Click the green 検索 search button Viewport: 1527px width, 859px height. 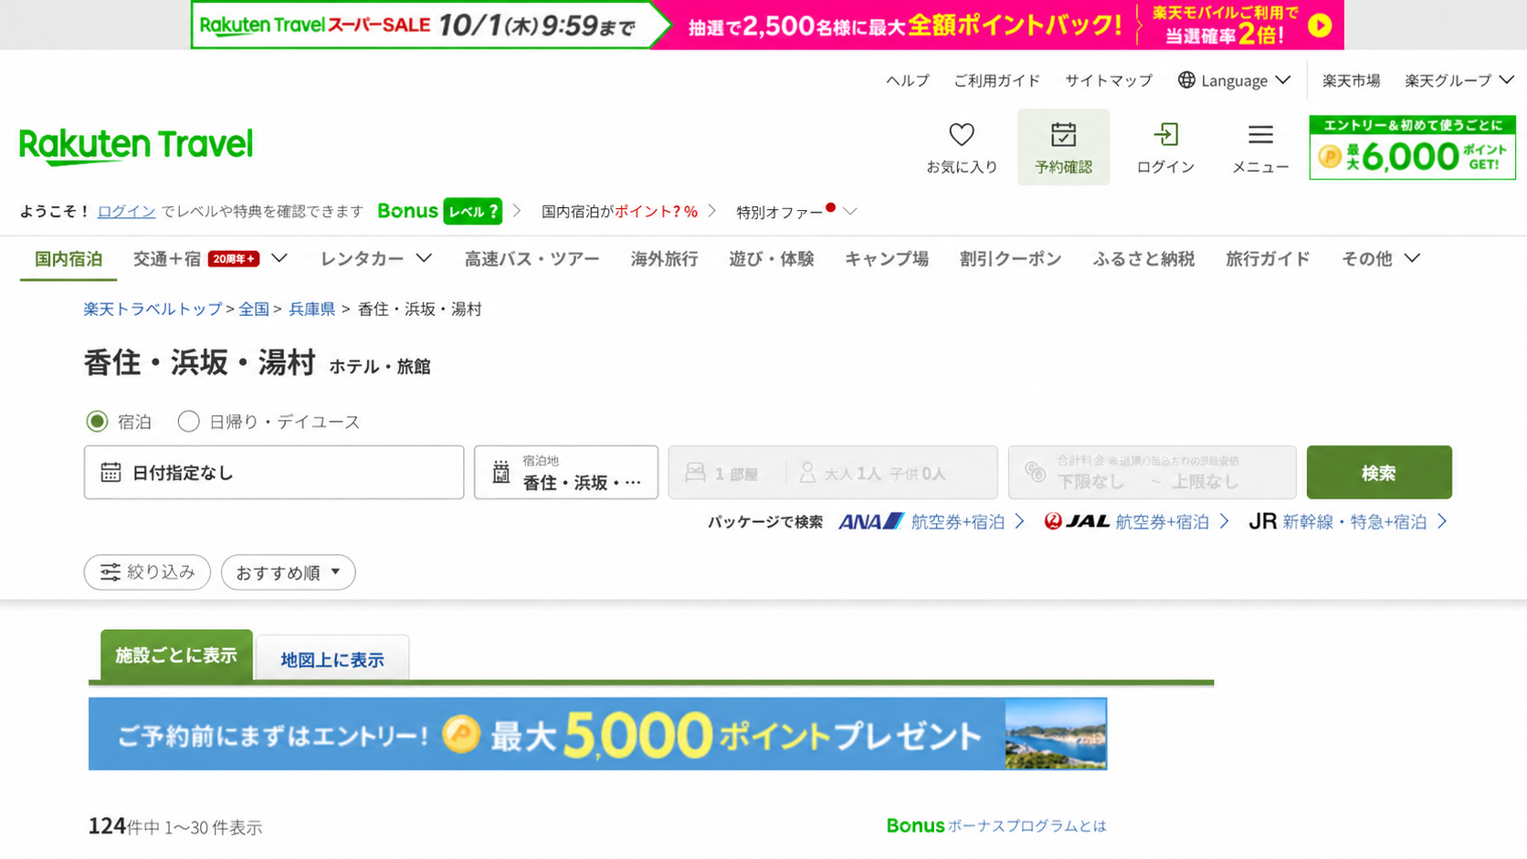point(1379,472)
